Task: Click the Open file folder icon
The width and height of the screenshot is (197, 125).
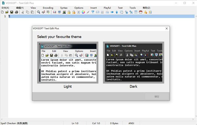Action: click(x=7, y=12)
